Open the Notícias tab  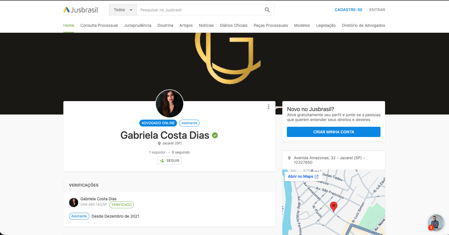(x=206, y=25)
